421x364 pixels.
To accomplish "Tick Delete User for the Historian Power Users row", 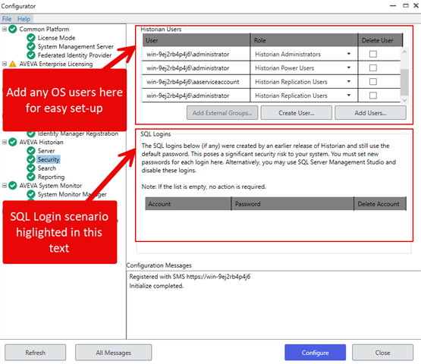I will [x=373, y=68].
